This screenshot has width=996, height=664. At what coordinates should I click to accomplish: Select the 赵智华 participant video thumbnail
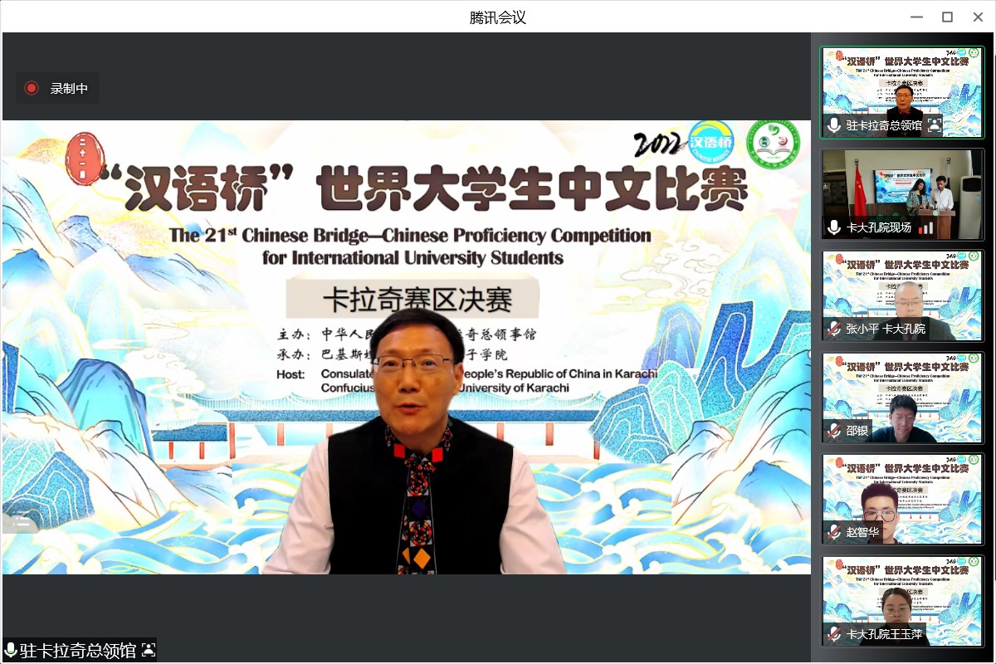(x=902, y=499)
